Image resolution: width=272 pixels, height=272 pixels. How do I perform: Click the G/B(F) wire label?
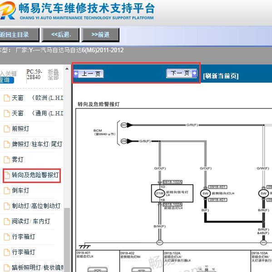[x=145, y=141]
